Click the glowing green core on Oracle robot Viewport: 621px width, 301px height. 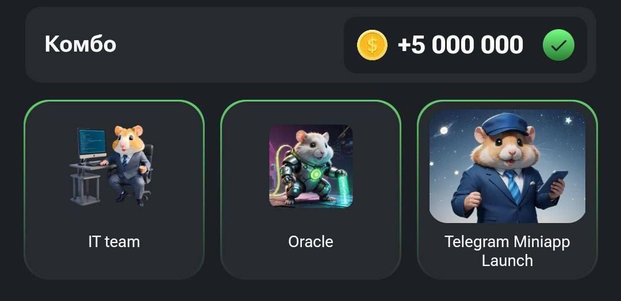(316, 174)
